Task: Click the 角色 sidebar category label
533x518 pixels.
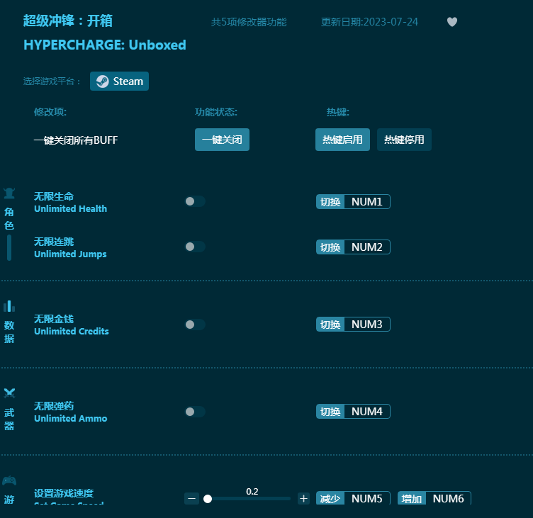Action: 9,218
